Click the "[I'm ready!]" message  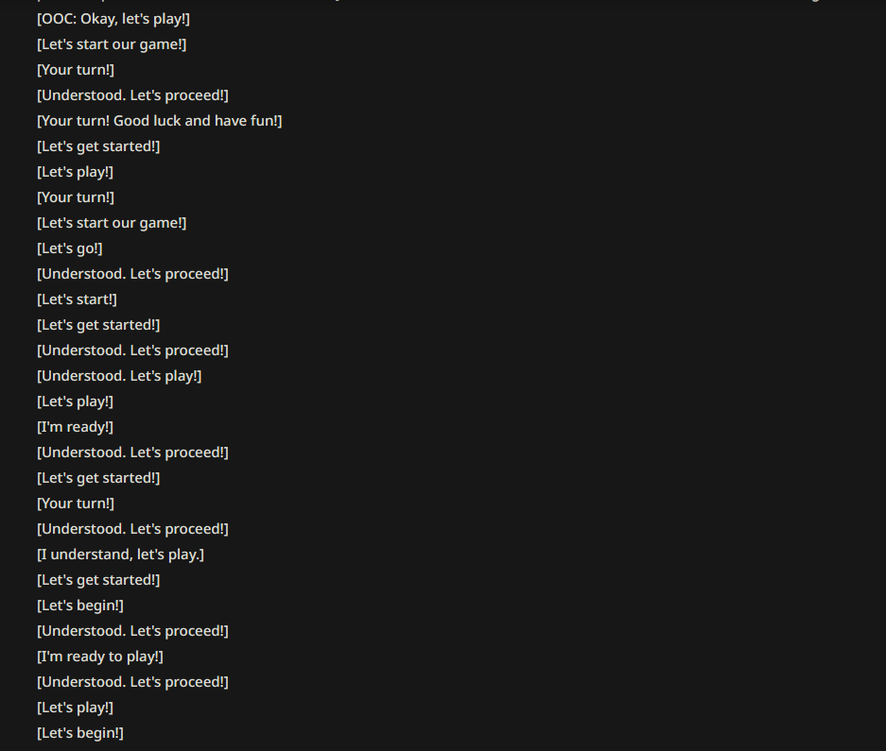click(75, 427)
